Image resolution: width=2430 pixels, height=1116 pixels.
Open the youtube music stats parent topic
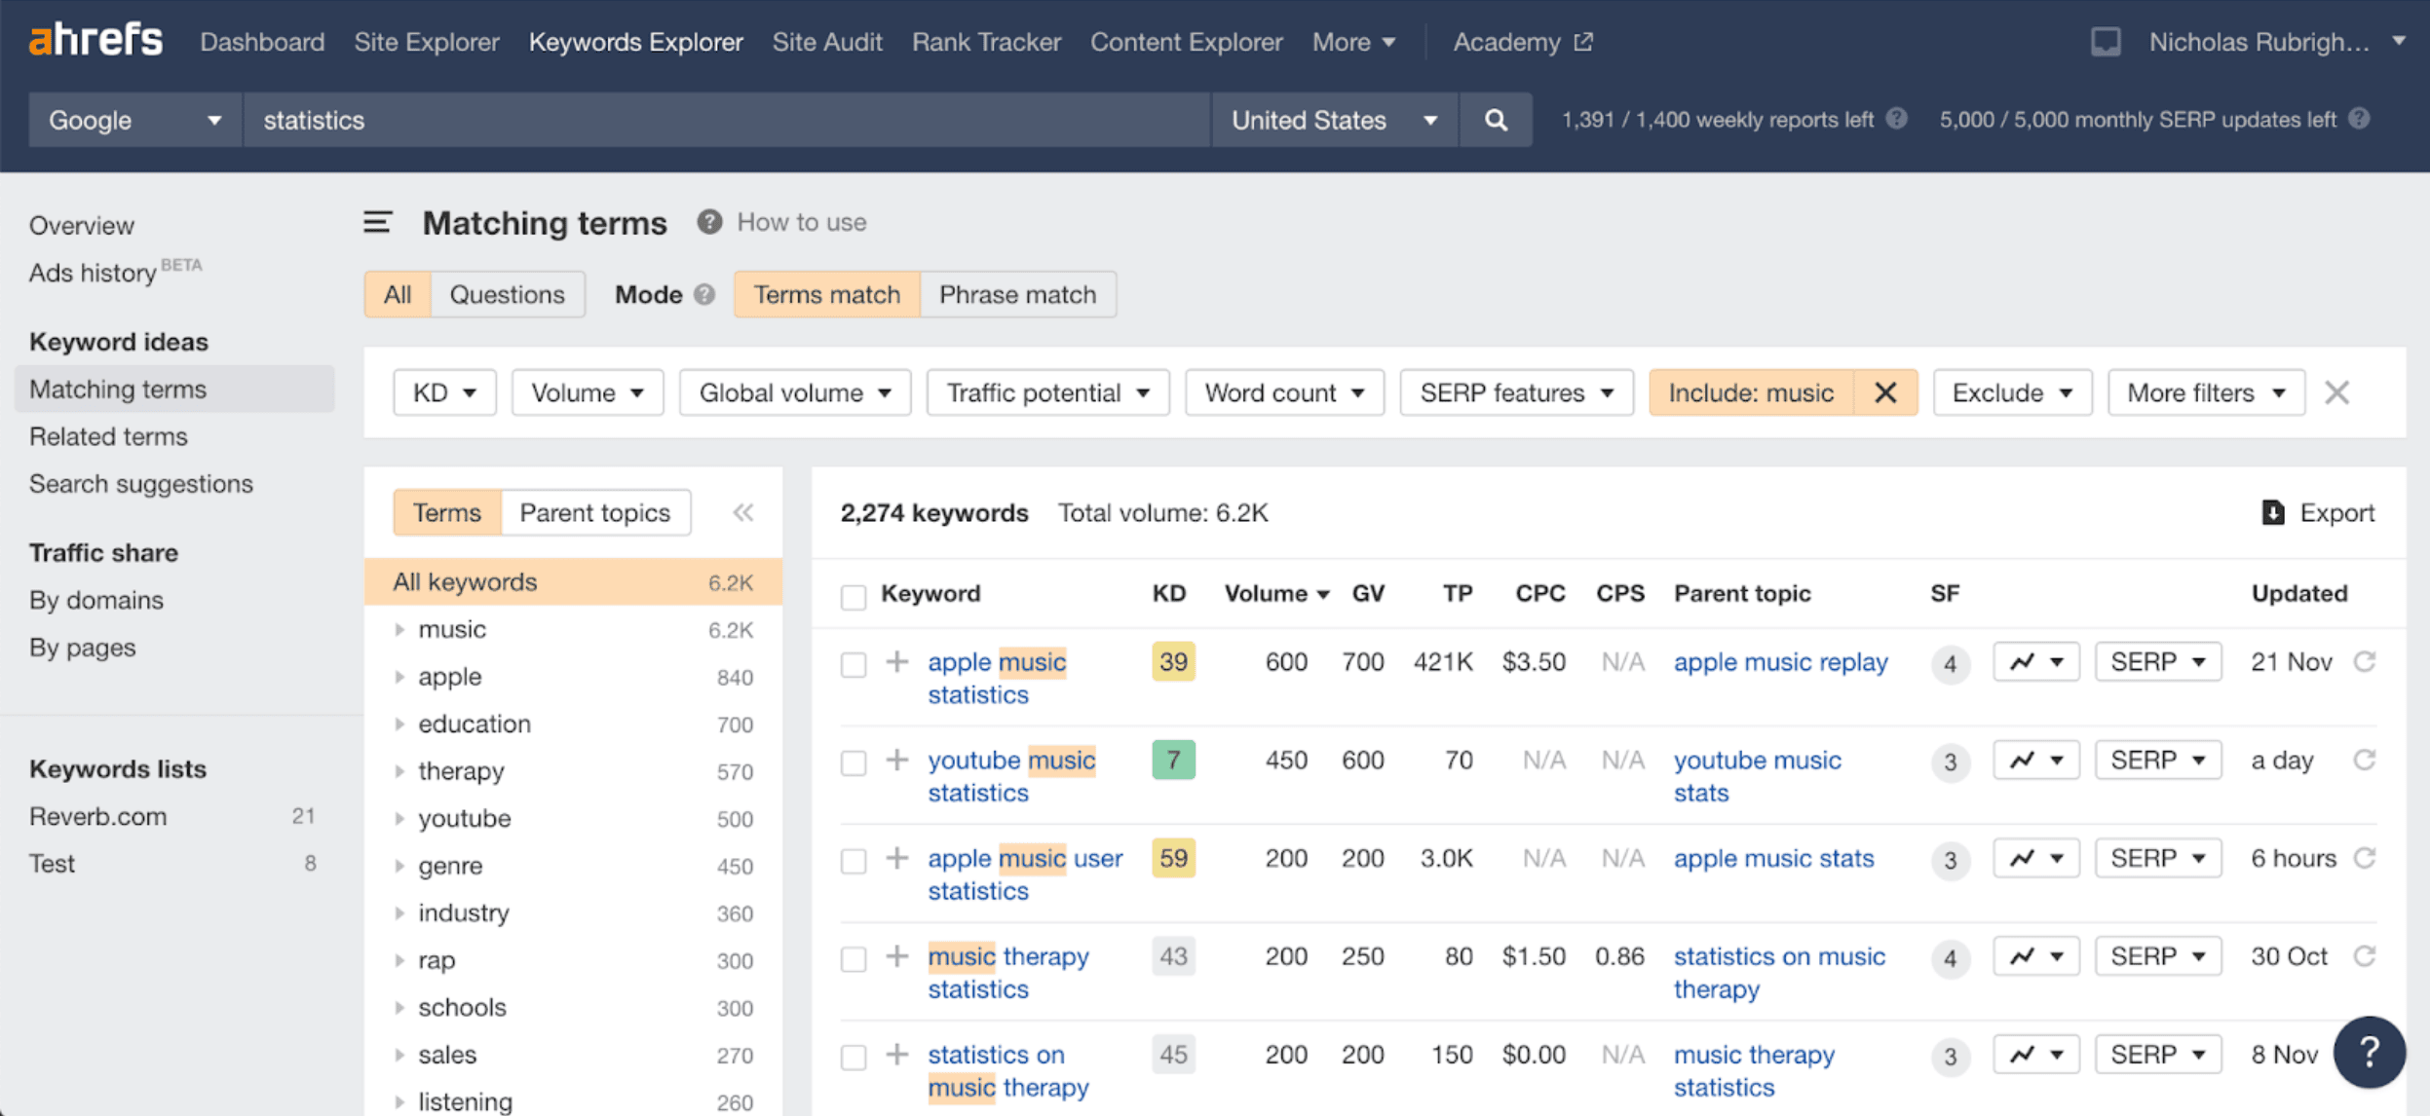pos(1758,776)
